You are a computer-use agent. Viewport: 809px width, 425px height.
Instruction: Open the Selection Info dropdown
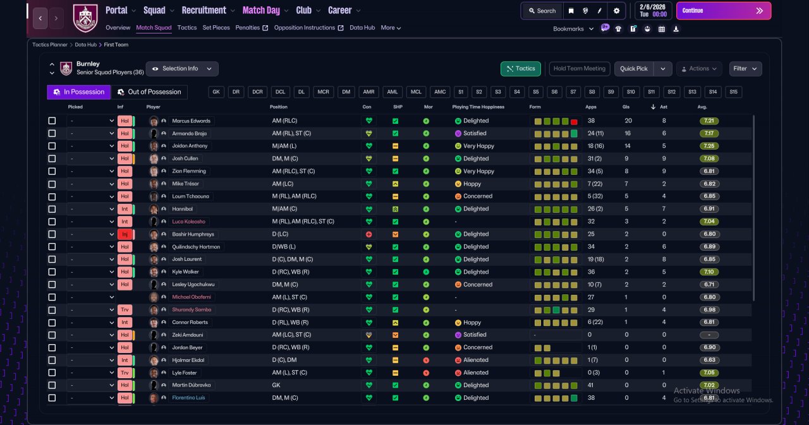[182, 69]
